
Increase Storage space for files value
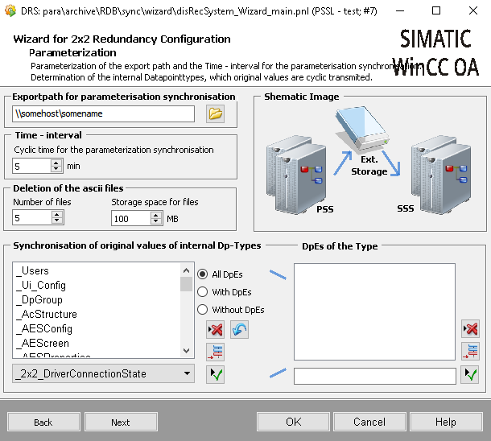pyautogui.click(x=156, y=215)
